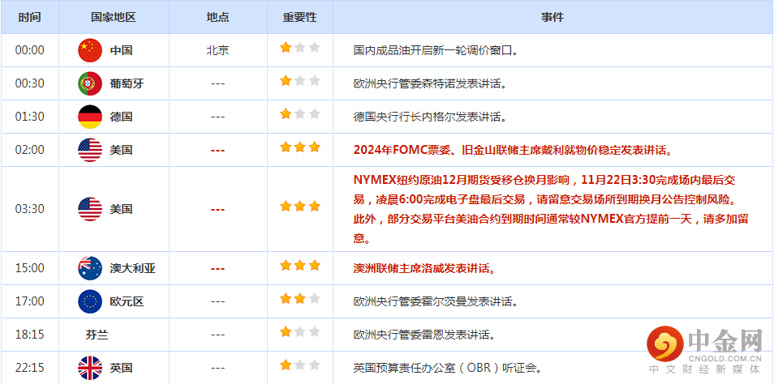Click the 芬兰 country name

(x=97, y=335)
